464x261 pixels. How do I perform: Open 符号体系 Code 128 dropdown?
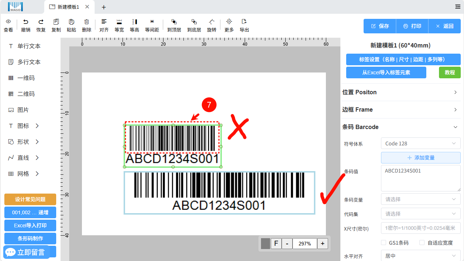(420, 144)
